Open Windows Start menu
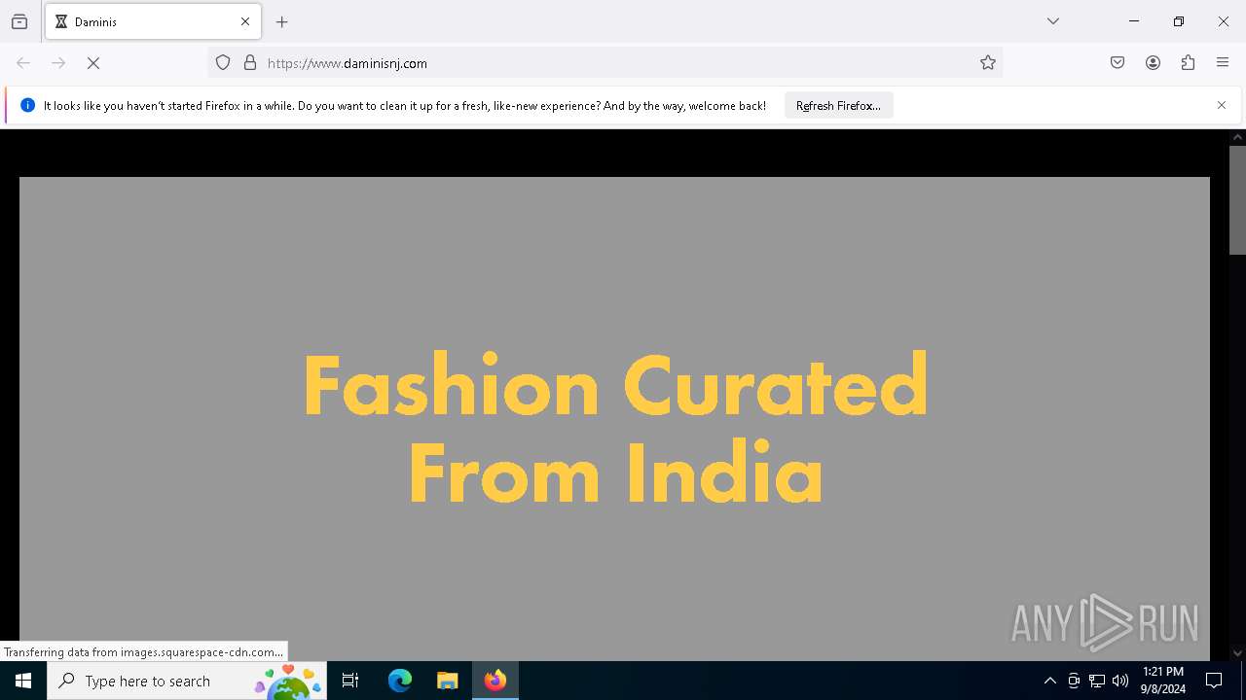1246x700 pixels. tap(23, 681)
